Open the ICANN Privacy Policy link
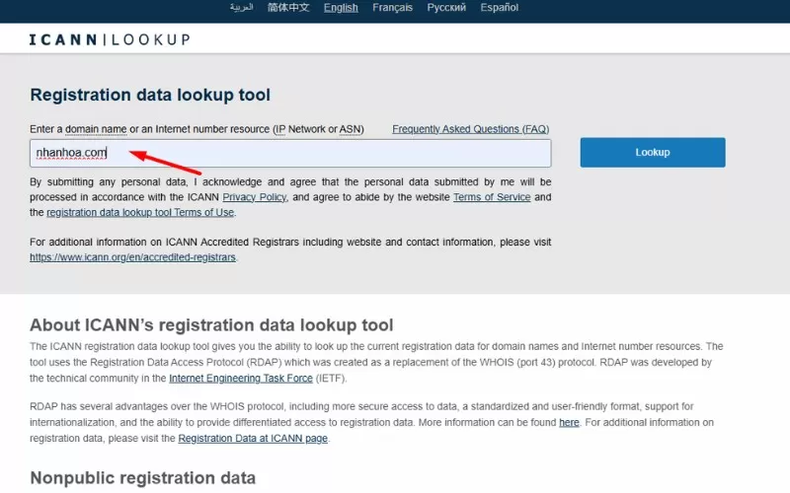The width and height of the screenshot is (790, 493). click(255, 197)
